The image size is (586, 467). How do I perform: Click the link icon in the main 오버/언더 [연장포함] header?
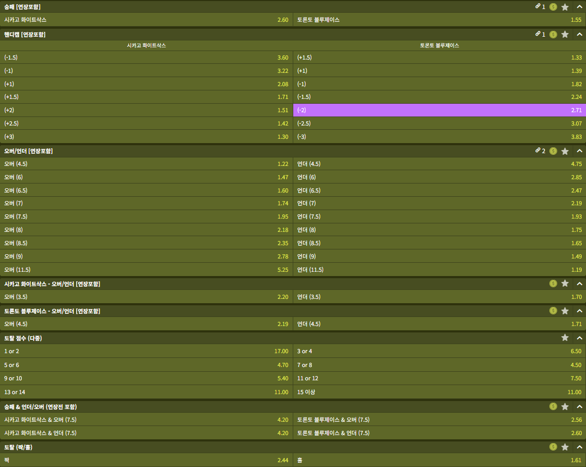click(538, 151)
